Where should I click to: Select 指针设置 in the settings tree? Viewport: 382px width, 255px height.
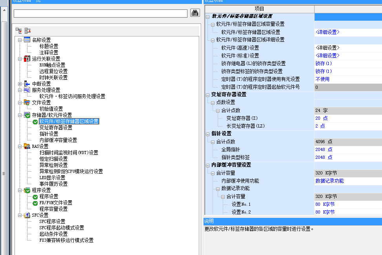[49, 134]
